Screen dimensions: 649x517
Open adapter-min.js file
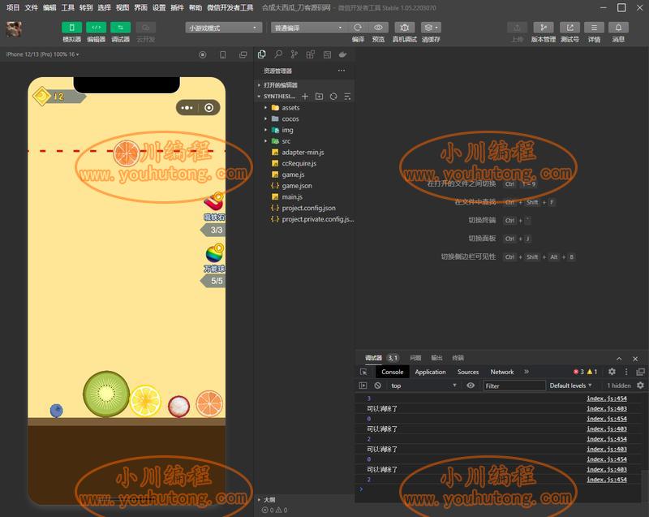click(x=304, y=153)
